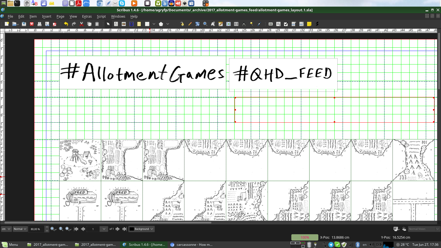Click the zoom percentage field
The image size is (441, 248).
pyautogui.click(x=37, y=229)
